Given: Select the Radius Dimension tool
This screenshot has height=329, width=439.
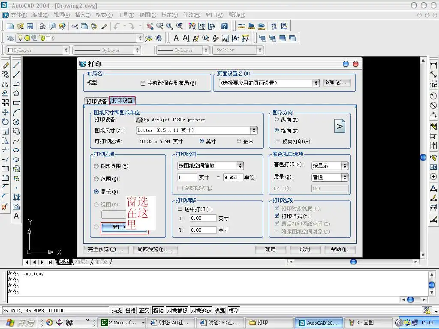Looking at the screenshot, I should pyautogui.click(x=433, y=96).
